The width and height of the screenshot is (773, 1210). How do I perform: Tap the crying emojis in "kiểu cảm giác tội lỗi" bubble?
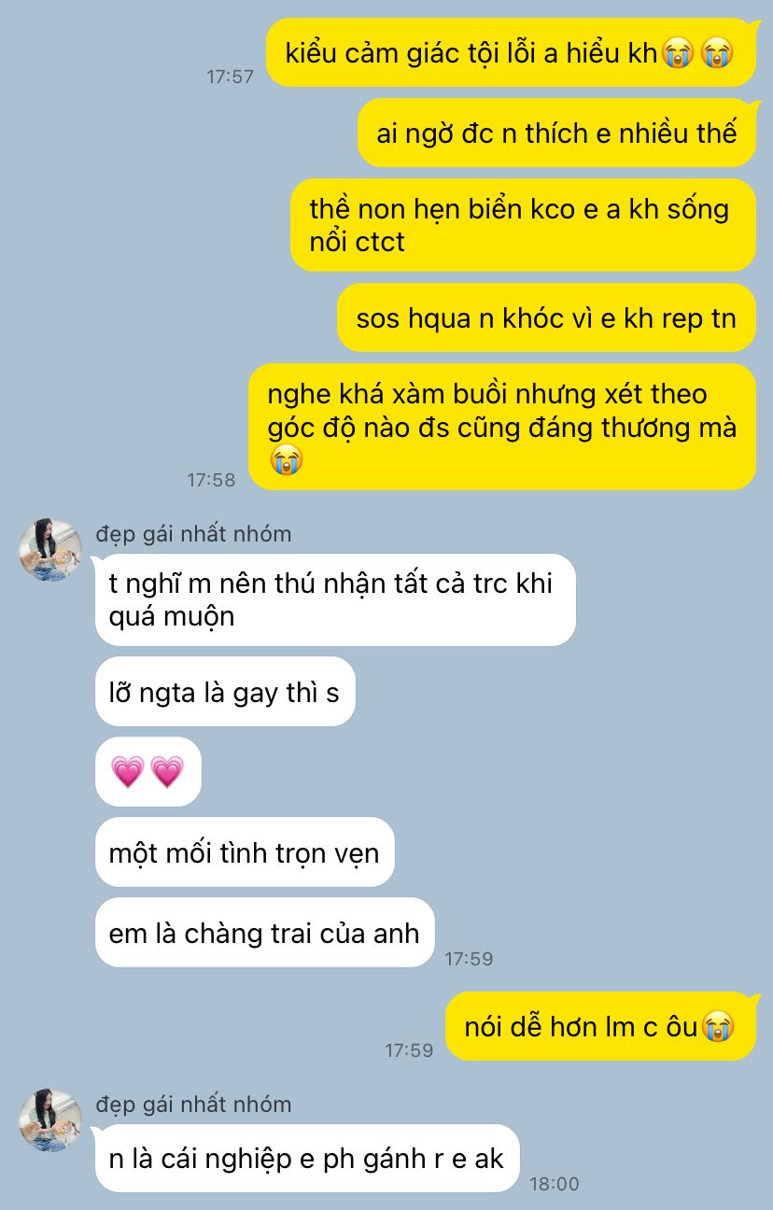tap(696, 53)
